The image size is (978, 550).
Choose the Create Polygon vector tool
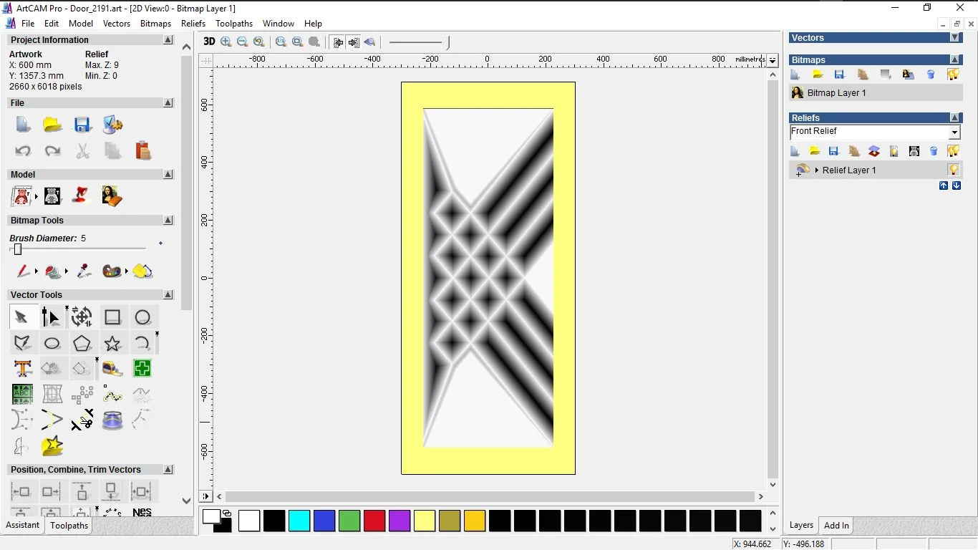[82, 344]
